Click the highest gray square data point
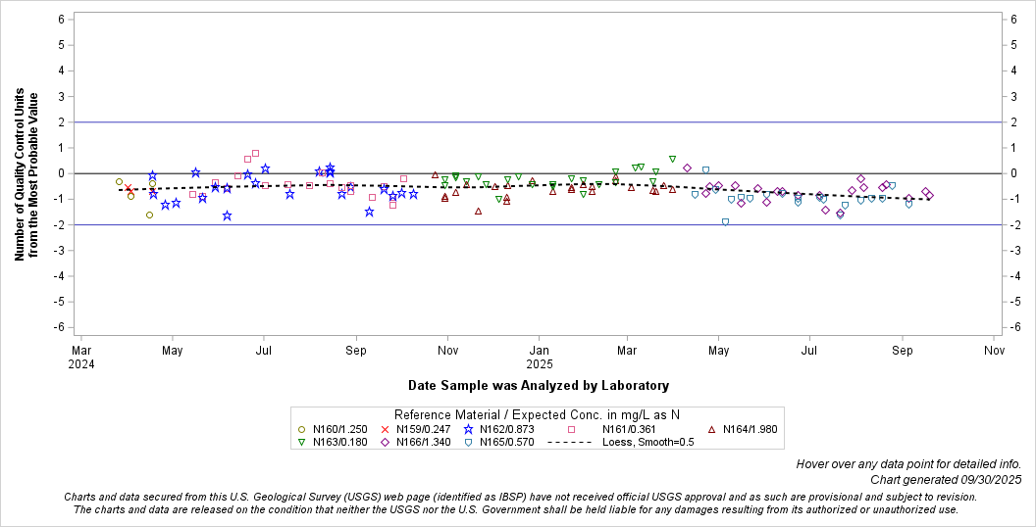The width and height of the screenshot is (1036, 527). point(255,153)
